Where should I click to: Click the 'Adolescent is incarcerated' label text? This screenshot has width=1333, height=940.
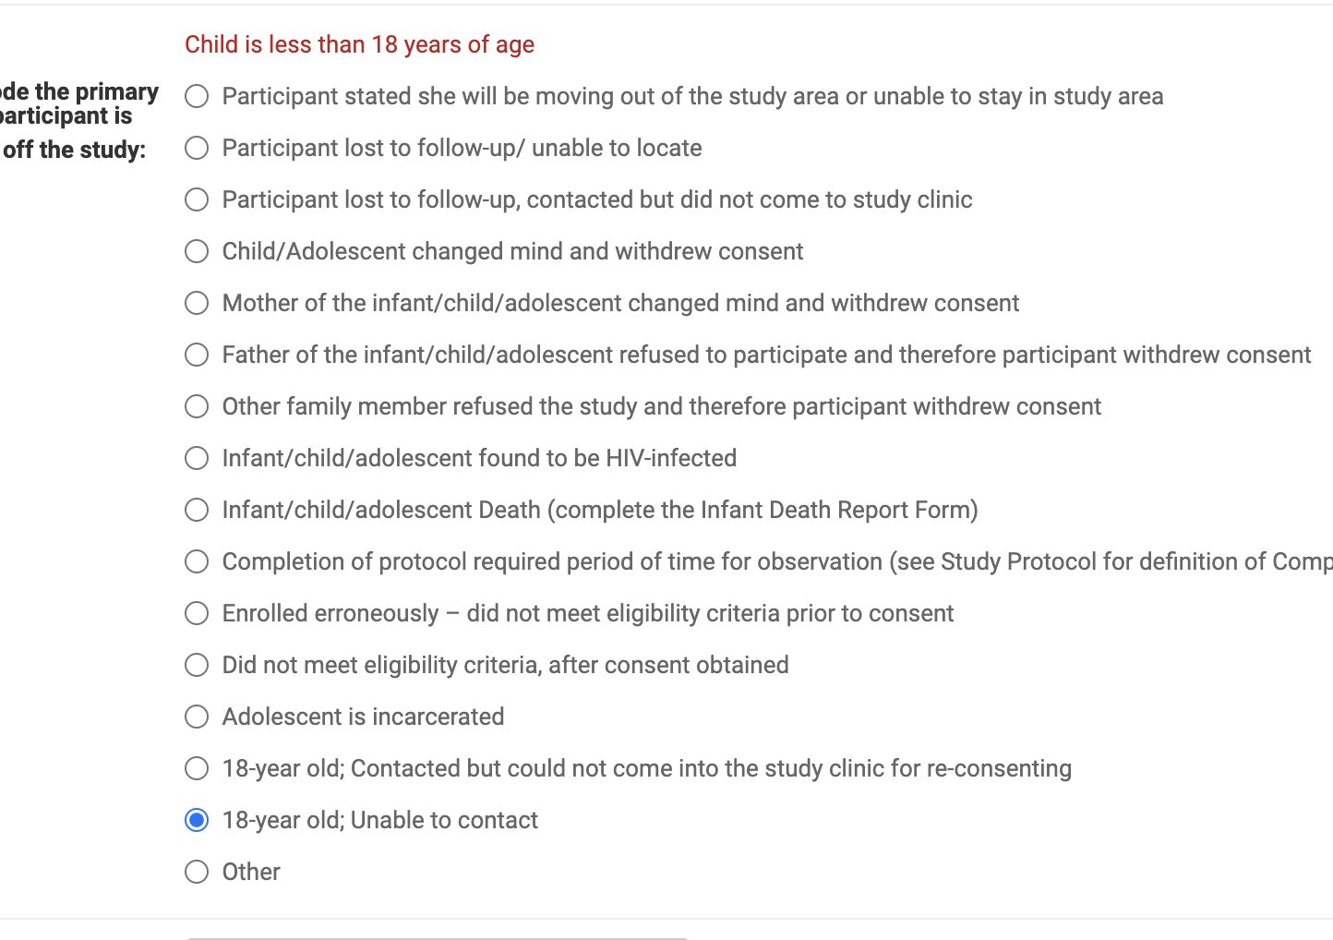click(363, 717)
